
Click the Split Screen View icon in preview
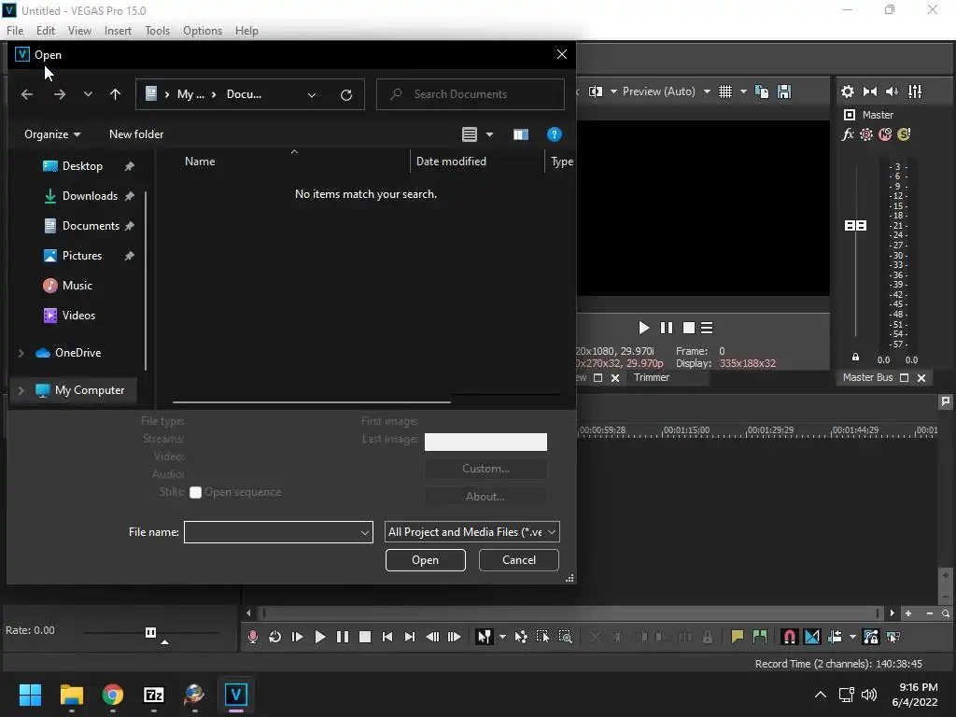pos(596,92)
